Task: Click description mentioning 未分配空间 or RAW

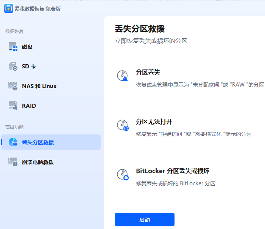Action: (200, 85)
